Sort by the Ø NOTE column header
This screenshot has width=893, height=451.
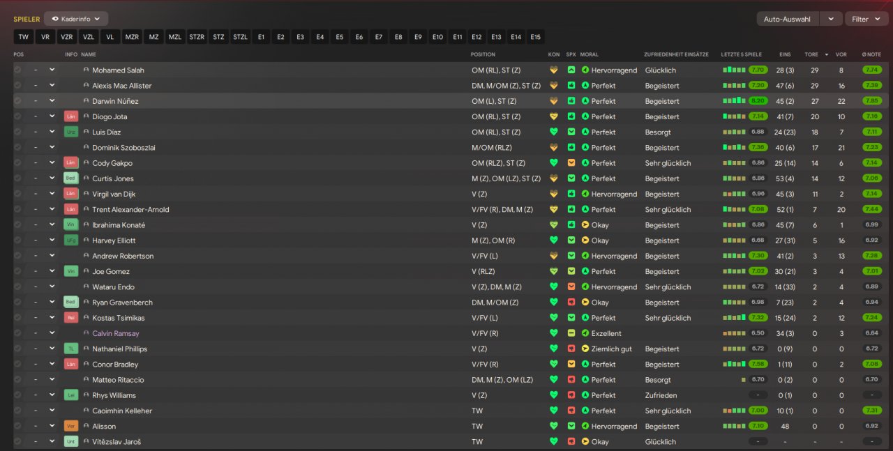[x=871, y=54]
